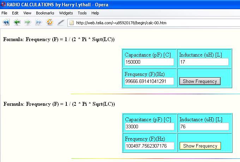This screenshot has height=162, width=240.
Task: Click the first Formula Frequency heading text
Action: tap(59, 39)
